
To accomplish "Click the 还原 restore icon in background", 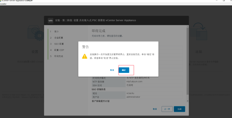I will coord(199,31).
